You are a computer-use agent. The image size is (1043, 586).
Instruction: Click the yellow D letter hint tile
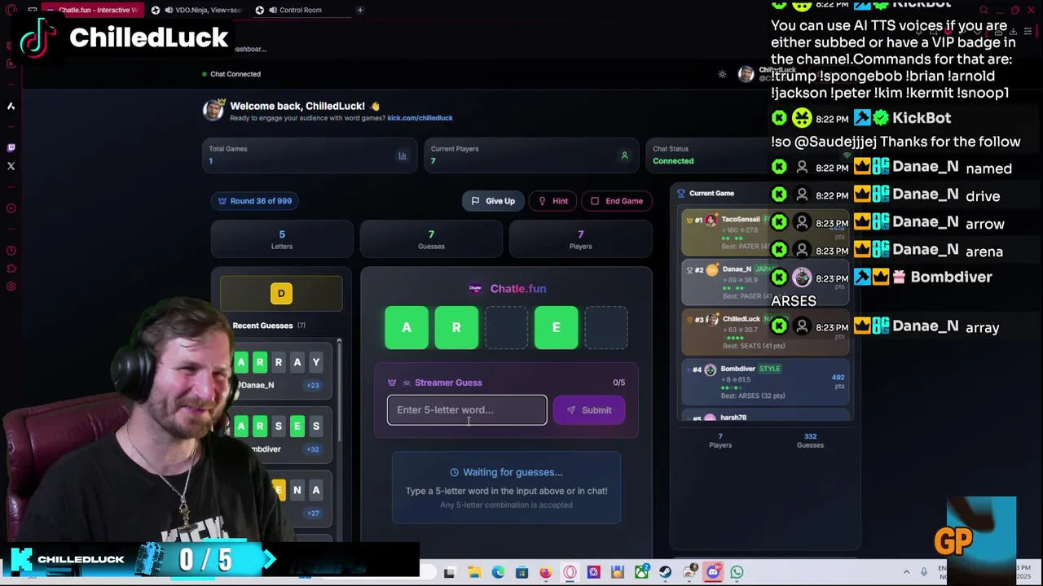click(281, 294)
